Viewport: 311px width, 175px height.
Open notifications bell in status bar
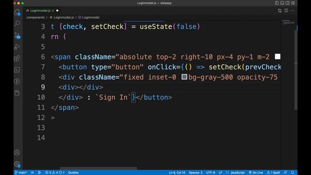point(293,173)
